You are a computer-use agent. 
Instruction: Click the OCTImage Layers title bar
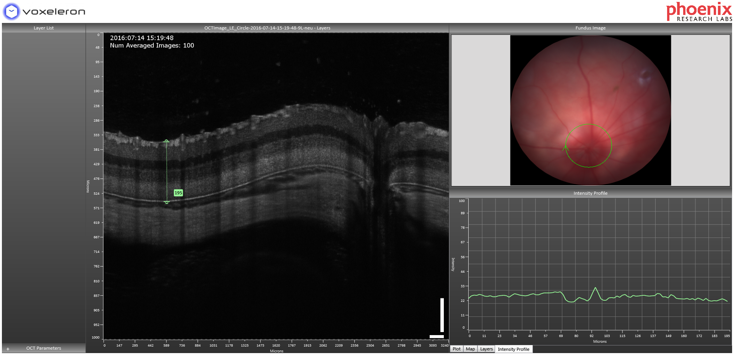coord(267,28)
